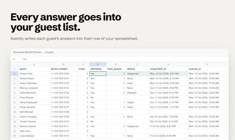
Task: Select row 10 number header
Action: tap(14, 112)
